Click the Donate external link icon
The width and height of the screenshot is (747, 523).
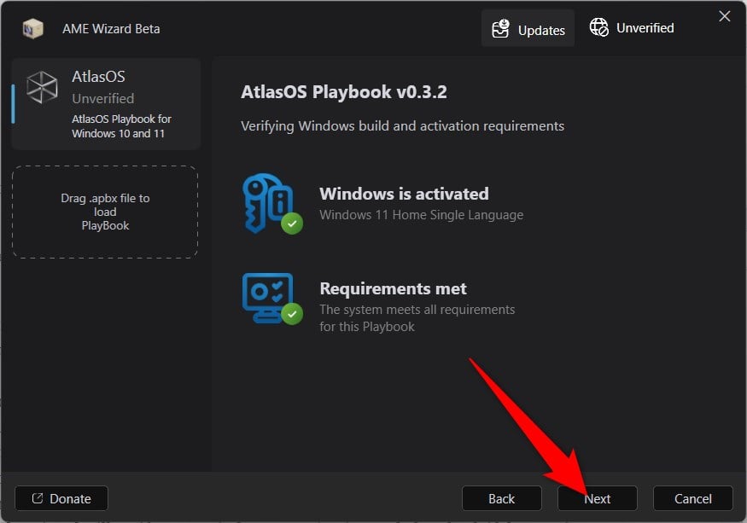[38, 498]
